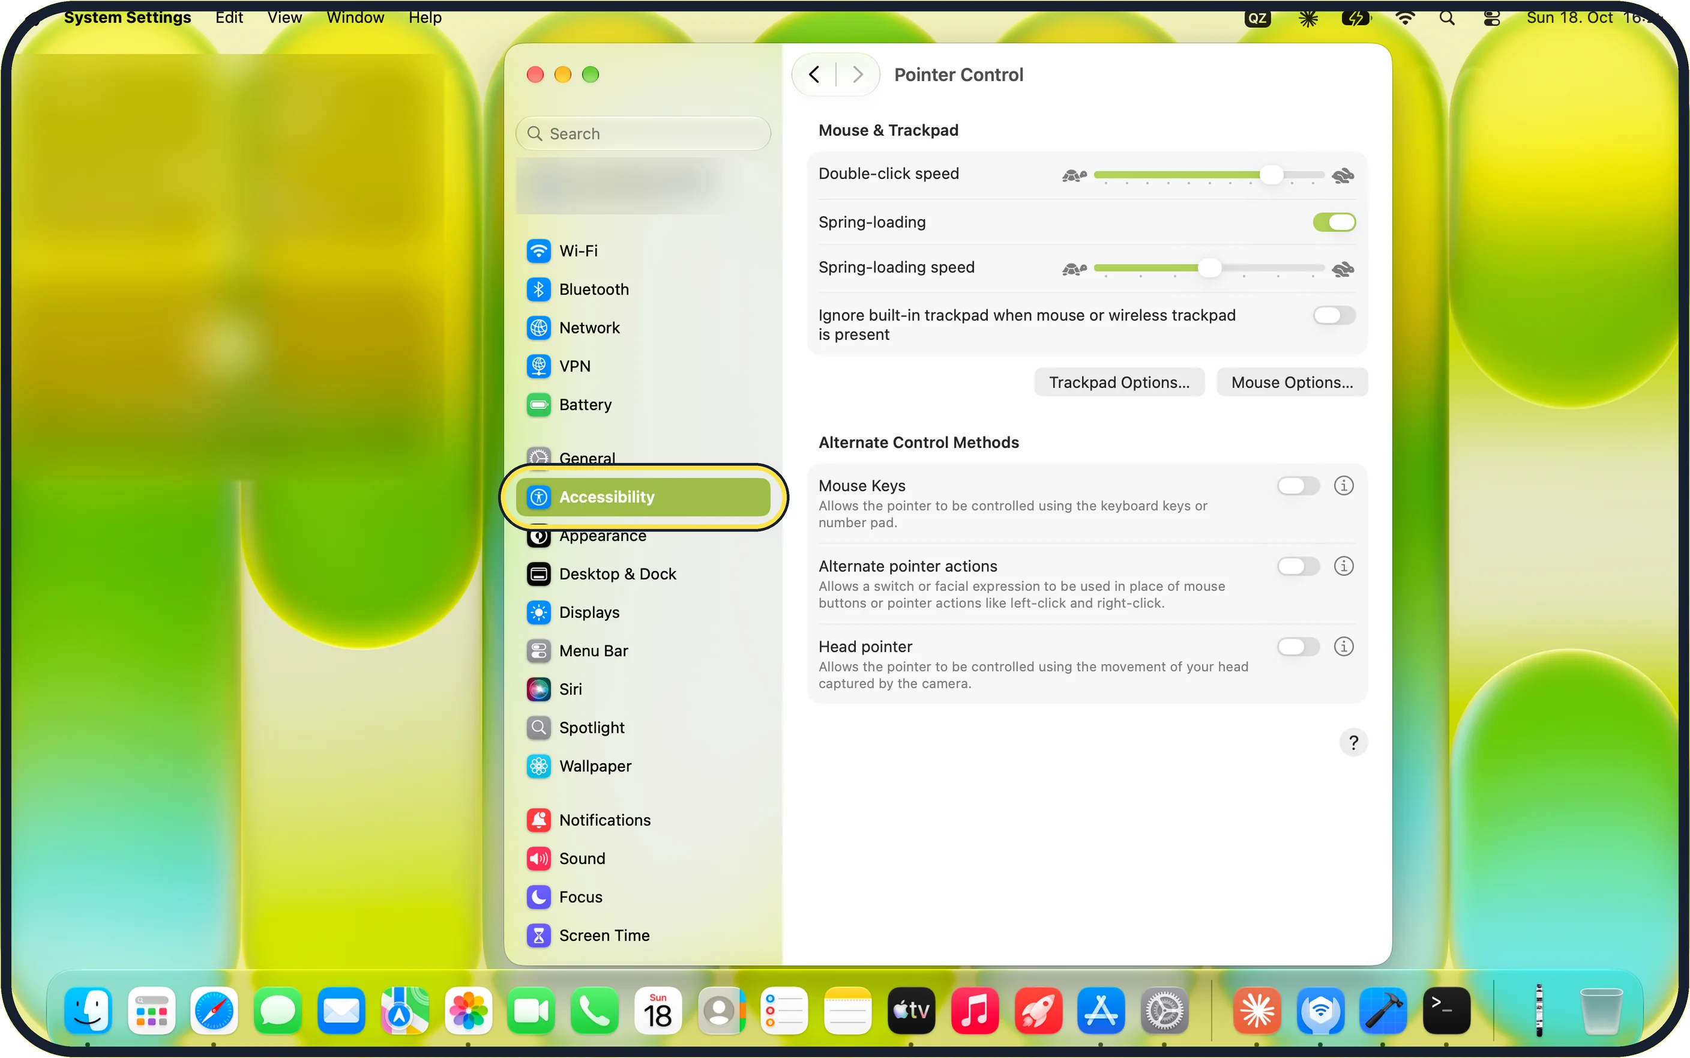Open Control Center in menu bar
Viewport: 1690px width, 1058px height.
click(1491, 17)
